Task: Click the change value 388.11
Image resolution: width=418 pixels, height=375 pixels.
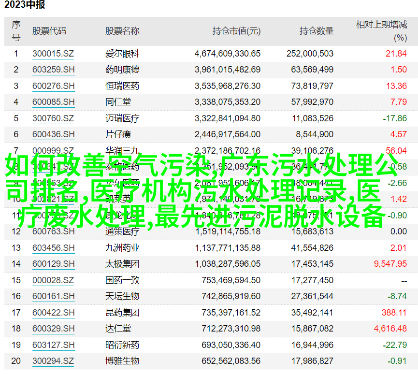Action: [394, 313]
